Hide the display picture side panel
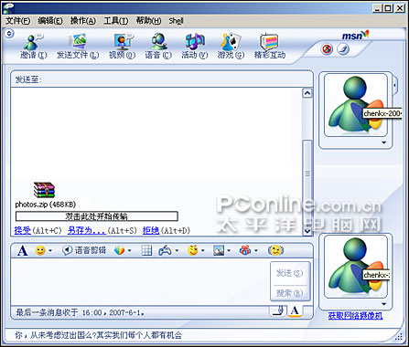This screenshot has width=409, height=347. click(x=395, y=86)
